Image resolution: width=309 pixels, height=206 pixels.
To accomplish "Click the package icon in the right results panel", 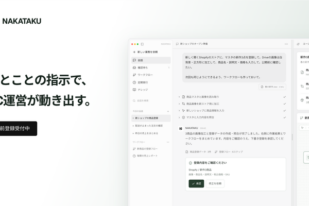I will coord(302,100).
